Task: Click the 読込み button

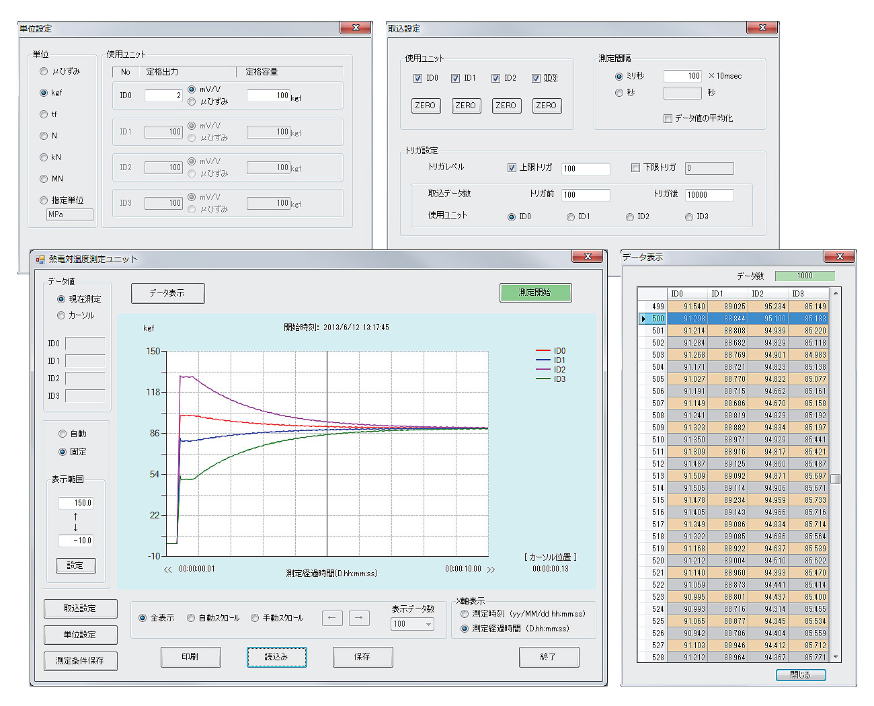Action: (276, 657)
